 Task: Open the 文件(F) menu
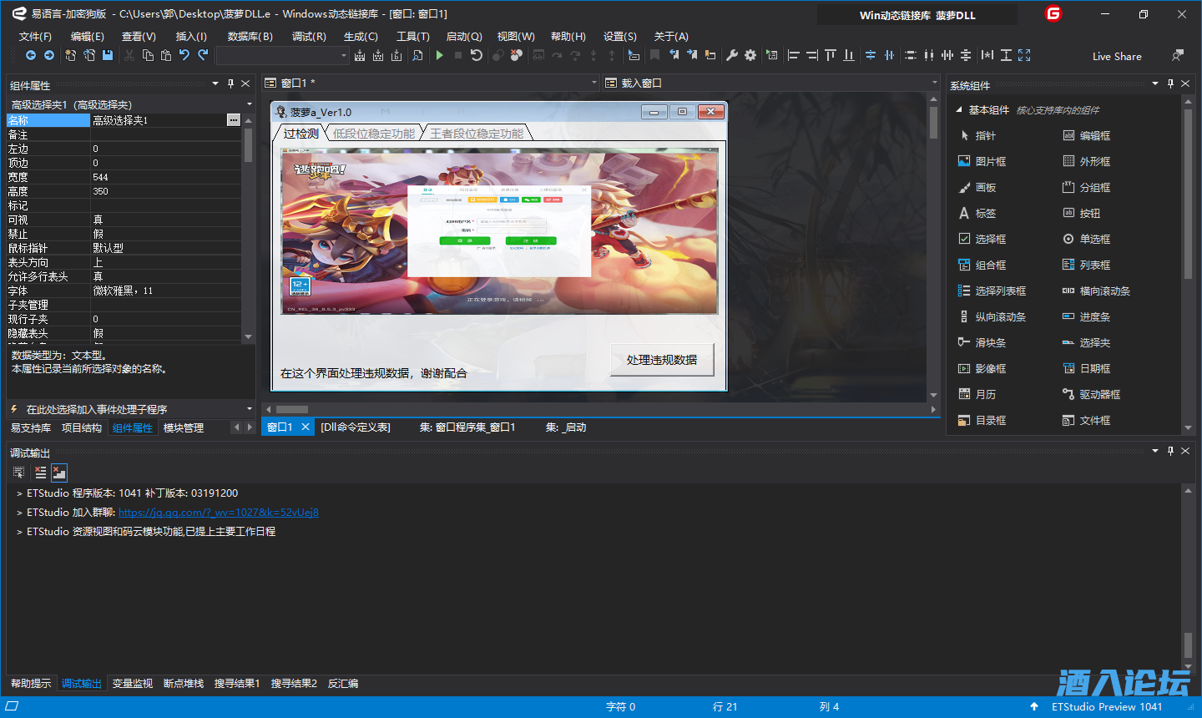pyautogui.click(x=35, y=36)
